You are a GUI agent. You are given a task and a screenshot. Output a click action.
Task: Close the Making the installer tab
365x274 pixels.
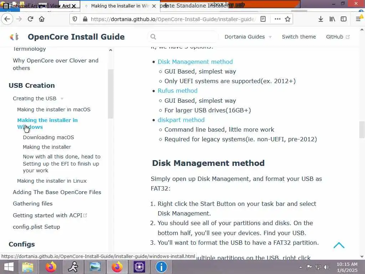[154, 6]
